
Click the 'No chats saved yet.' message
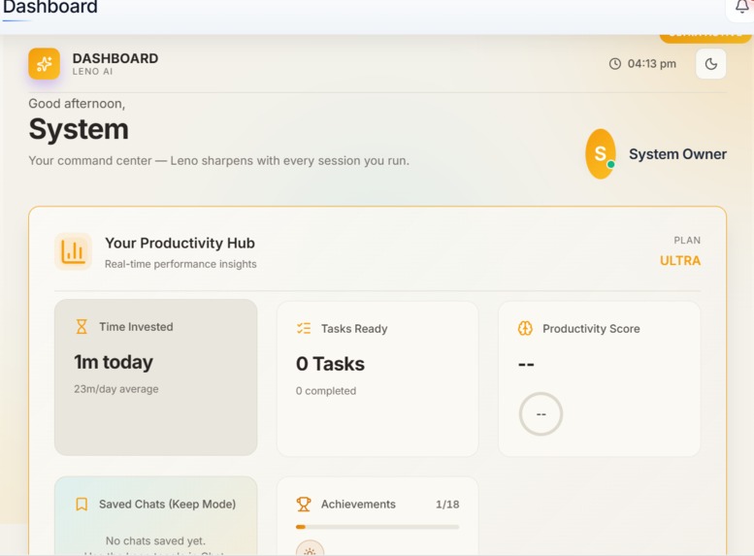pyautogui.click(x=155, y=541)
